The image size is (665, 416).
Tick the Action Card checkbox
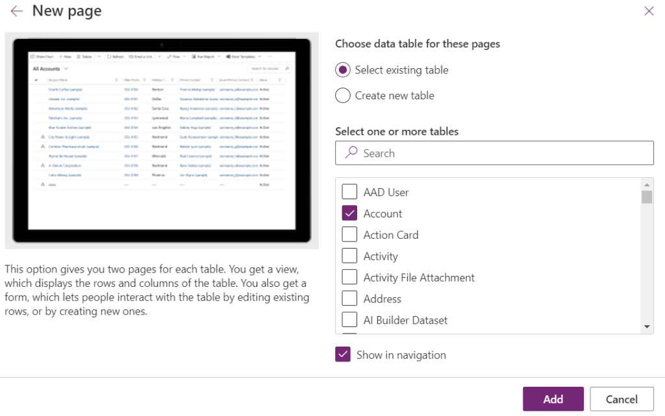click(349, 235)
